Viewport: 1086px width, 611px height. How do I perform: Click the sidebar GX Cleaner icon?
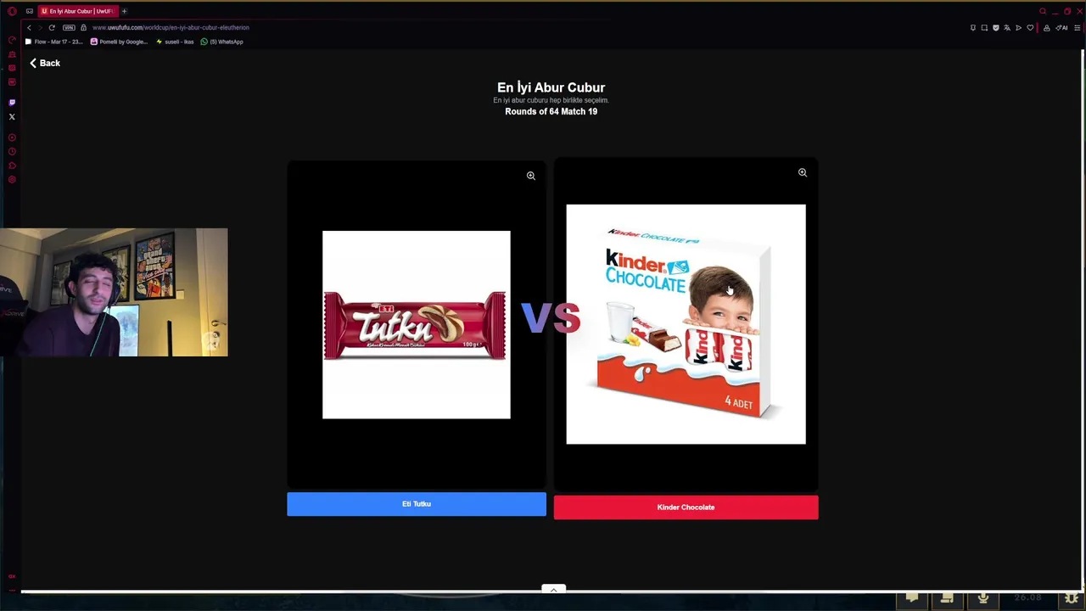point(12,54)
